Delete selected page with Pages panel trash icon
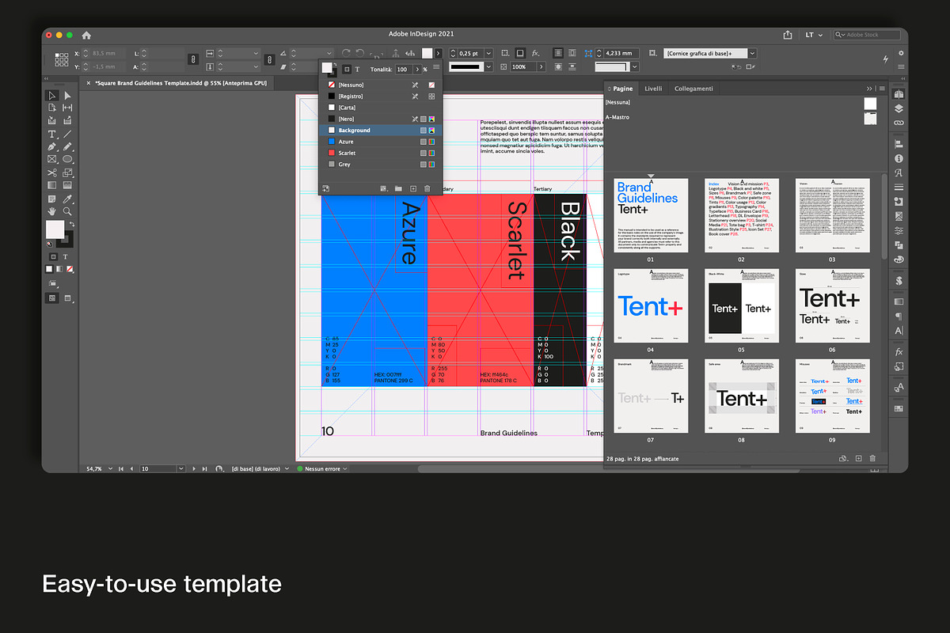The image size is (950, 633). [x=872, y=458]
